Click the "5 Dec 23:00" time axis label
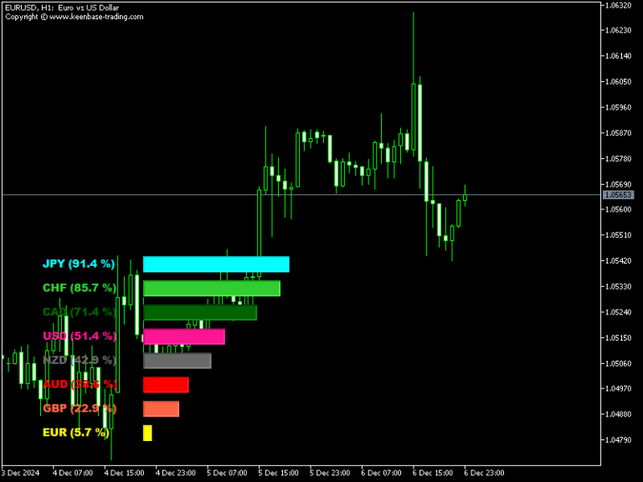The height and width of the screenshot is (482, 643). click(x=330, y=473)
